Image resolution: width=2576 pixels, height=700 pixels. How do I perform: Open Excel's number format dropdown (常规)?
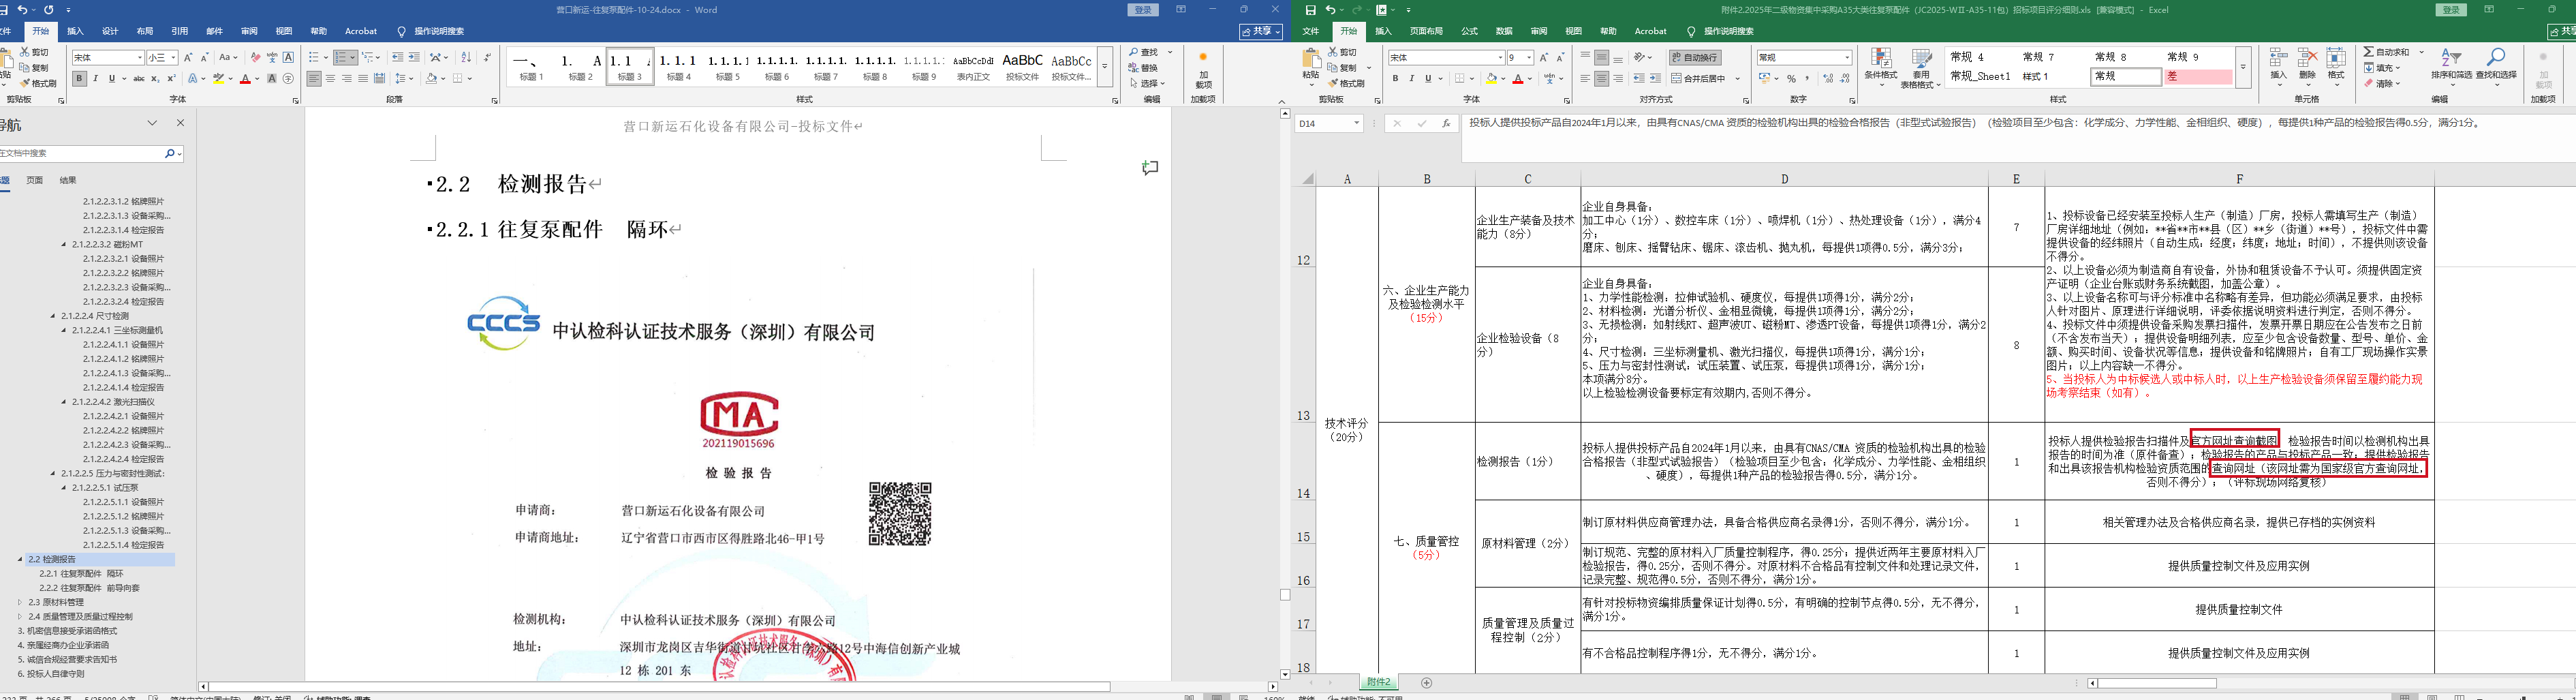(1846, 57)
